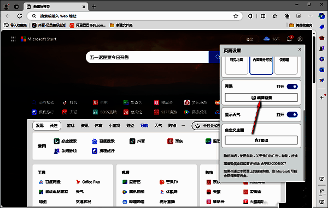Open the blue shopping tag sidebar icon

(322, 27)
